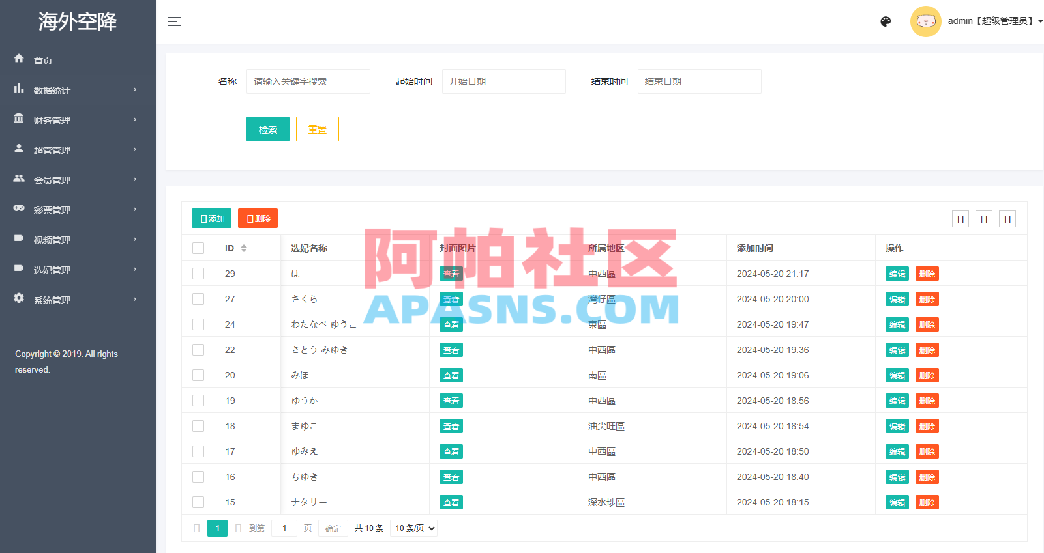This screenshot has height=553, width=1044.
Task: Click the bank icon for 财务管理
Action: pos(19,118)
